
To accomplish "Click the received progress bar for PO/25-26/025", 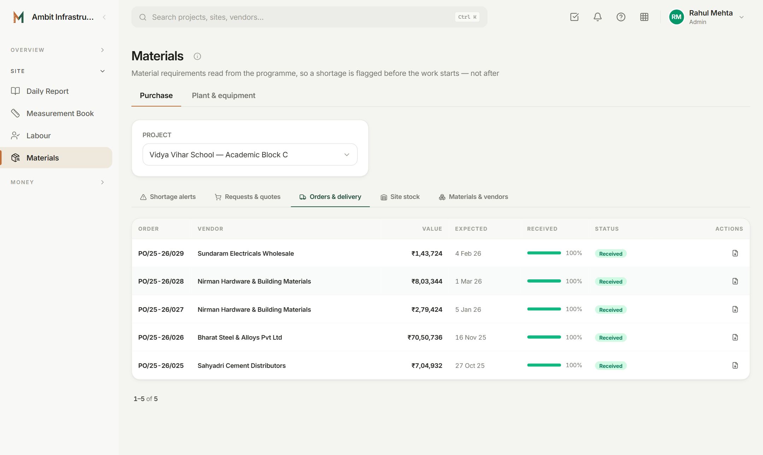I will coord(544,365).
